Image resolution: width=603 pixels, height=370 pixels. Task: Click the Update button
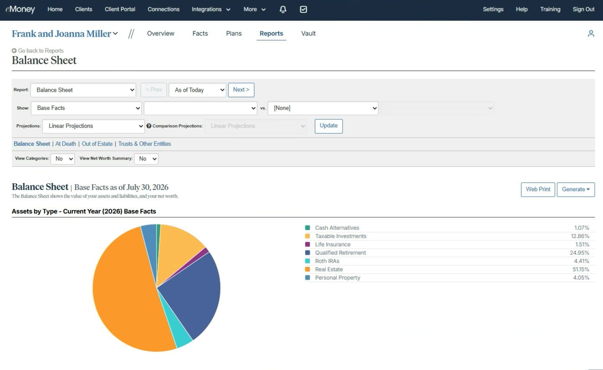(329, 126)
